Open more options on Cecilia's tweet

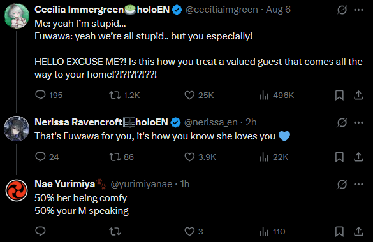pyautogui.click(x=358, y=10)
